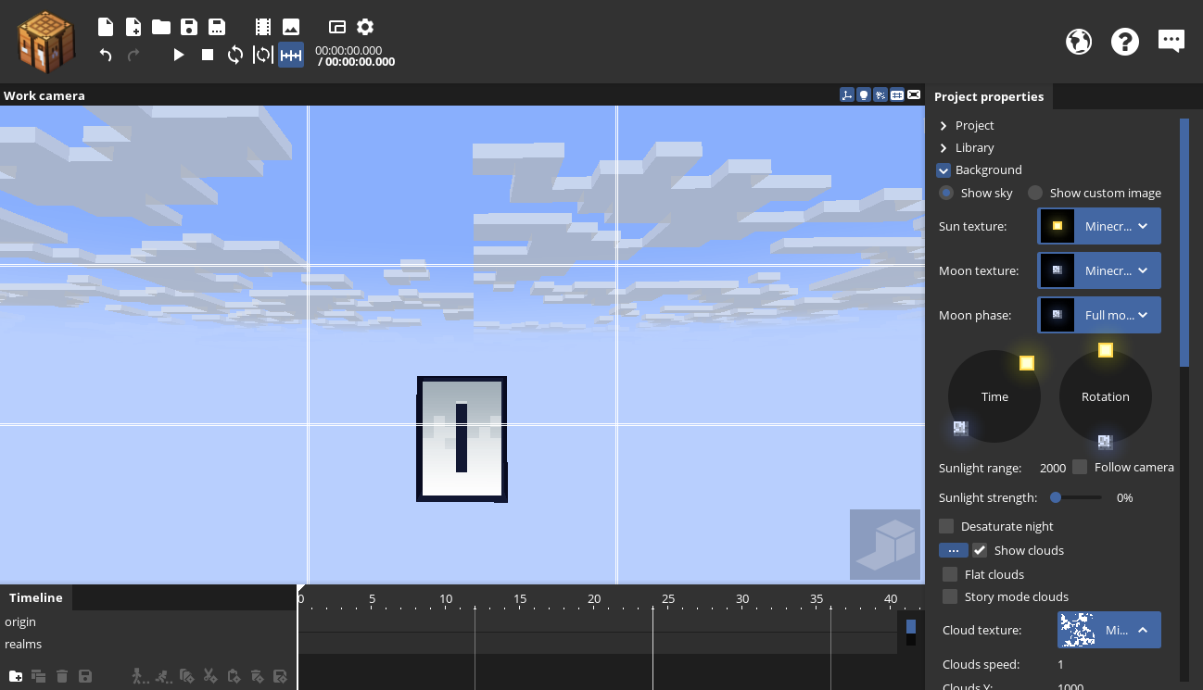
Task: Add a timeline folder with the folder-plus icon
Action: pos(16,676)
